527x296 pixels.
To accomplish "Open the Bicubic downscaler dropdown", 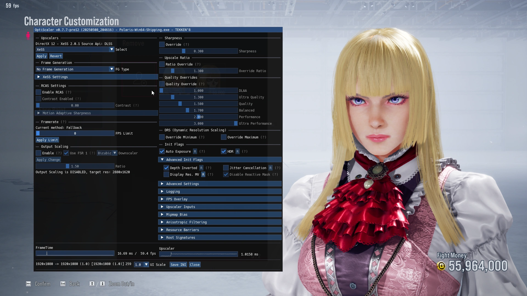I will pyautogui.click(x=107, y=153).
